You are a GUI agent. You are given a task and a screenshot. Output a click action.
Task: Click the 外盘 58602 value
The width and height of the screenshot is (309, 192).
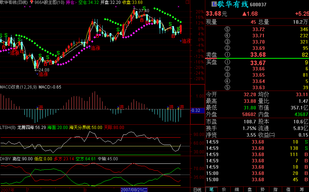tap(249, 114)
